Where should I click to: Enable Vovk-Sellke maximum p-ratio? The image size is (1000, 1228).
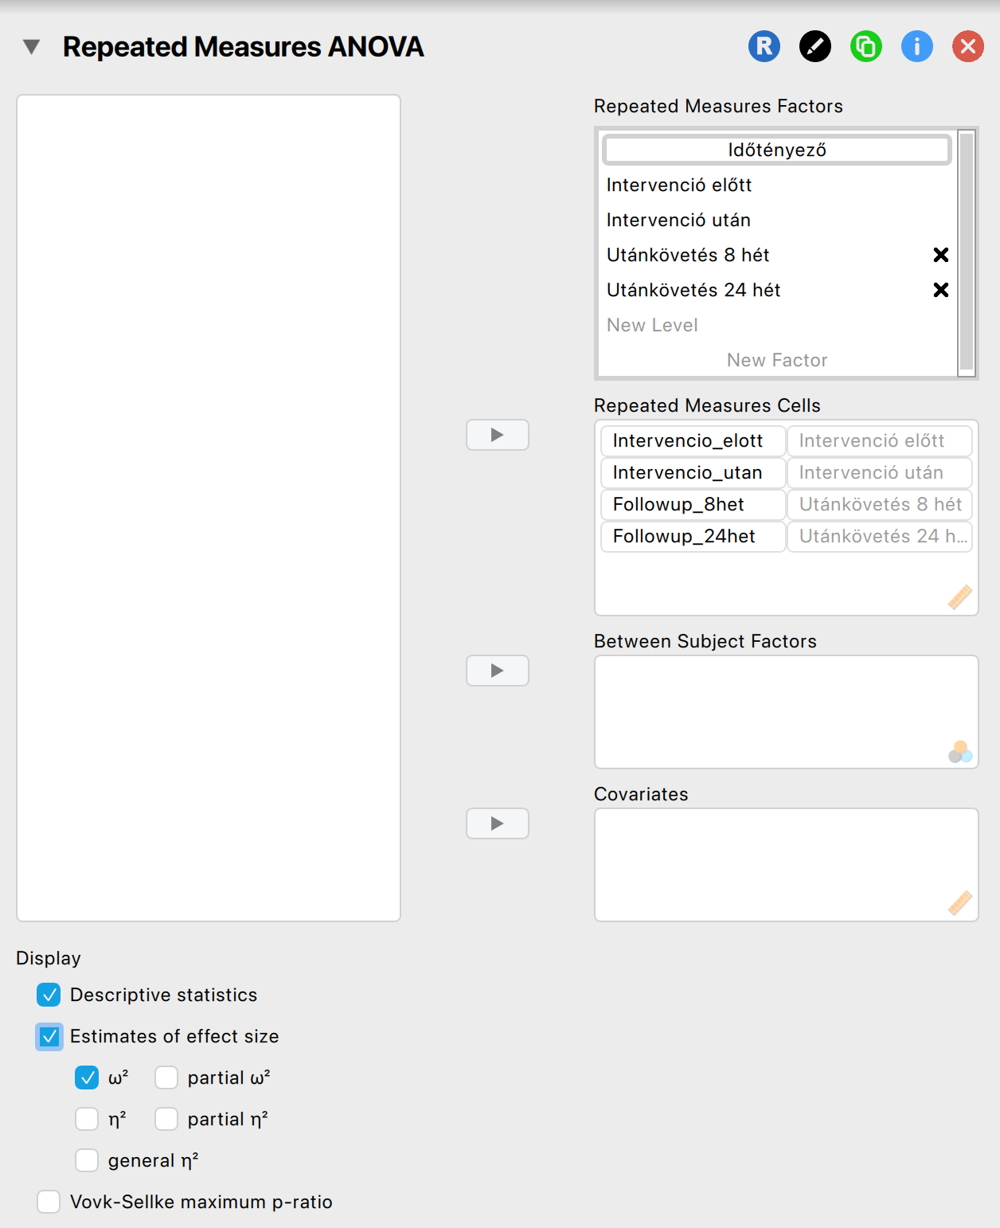click(49, 1202)
